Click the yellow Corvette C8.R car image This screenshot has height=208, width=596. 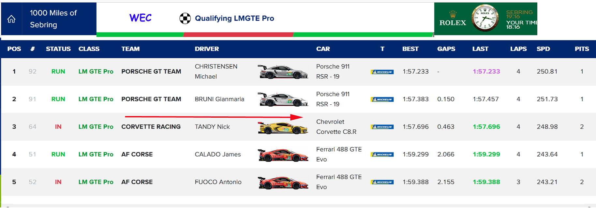(283, 128)
